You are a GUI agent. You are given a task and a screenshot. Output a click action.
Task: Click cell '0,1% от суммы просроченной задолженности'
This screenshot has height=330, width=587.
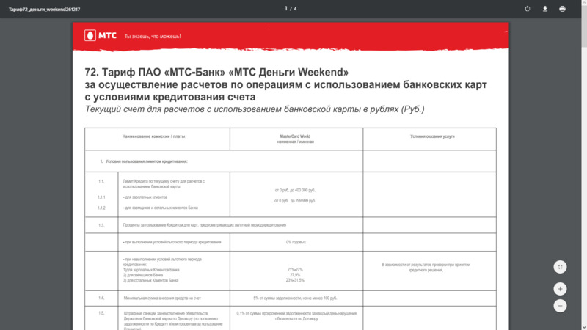point(296,316)
